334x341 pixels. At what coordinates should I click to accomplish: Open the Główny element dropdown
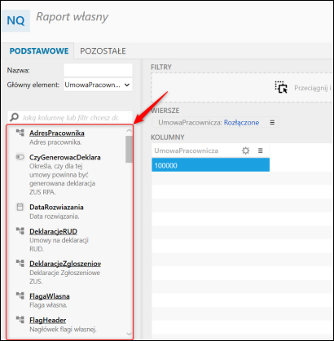98,85
